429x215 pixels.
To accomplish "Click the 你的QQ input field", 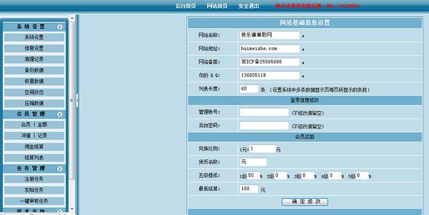I will coord(270,75).
